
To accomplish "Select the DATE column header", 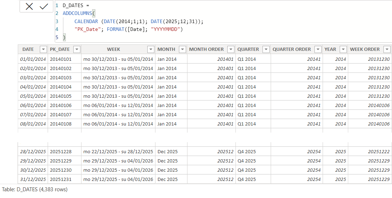I will pos(28,49).
